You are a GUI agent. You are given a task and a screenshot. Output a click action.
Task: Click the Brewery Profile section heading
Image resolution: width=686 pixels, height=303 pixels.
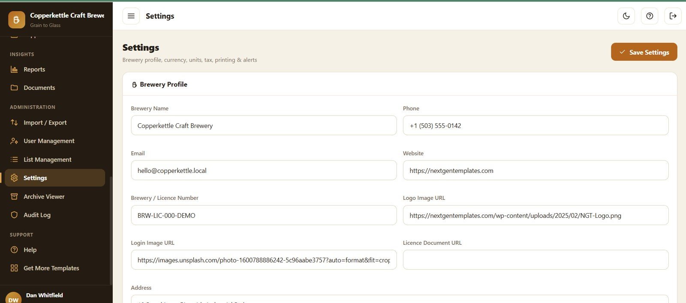[x=163, y=84]
